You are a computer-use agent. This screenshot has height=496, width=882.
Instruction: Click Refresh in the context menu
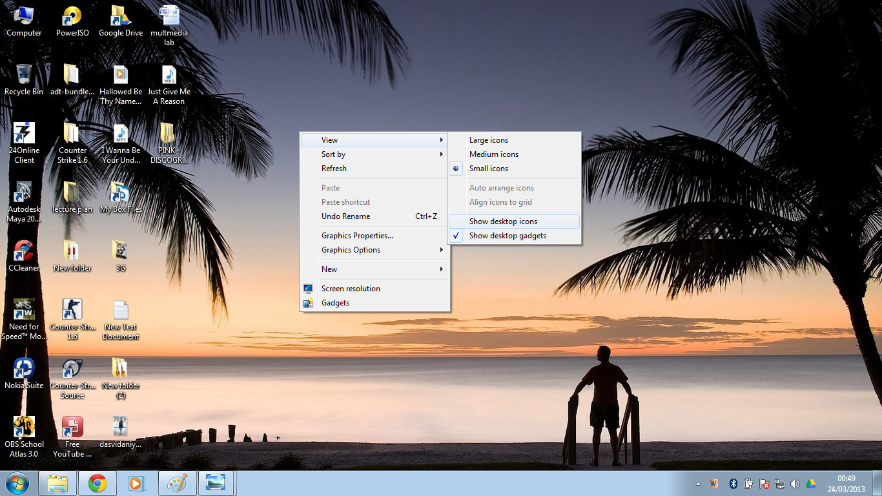click(x=374, y=169)
